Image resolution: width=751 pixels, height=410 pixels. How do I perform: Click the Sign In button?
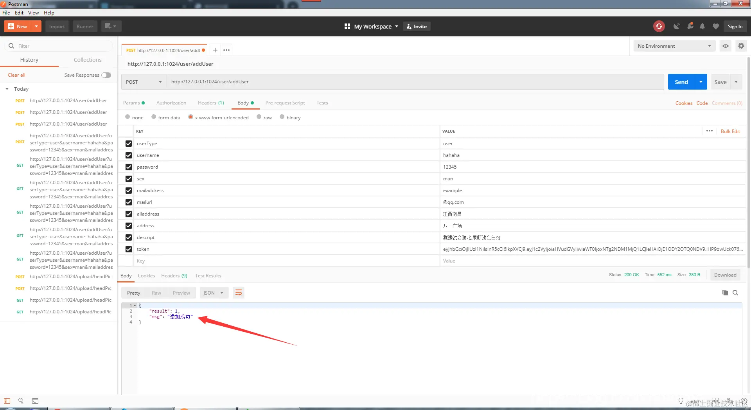(735, 26)
